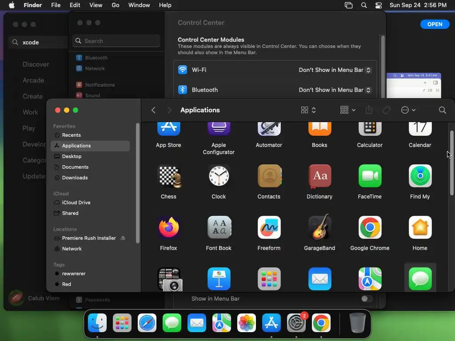The image size is (455, 341).
Task: Open the Group By dropdown in Finder toolbar
Action: click(347, 110)
